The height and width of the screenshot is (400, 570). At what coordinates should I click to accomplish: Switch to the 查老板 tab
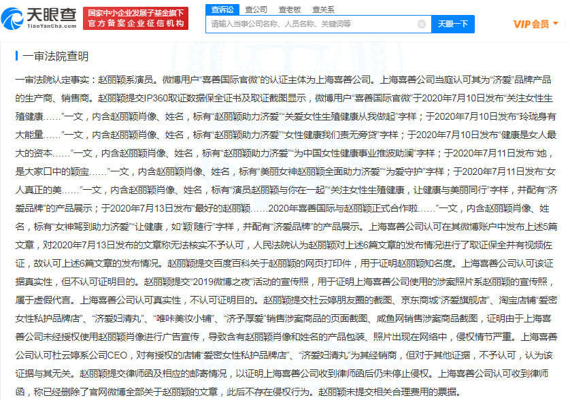[290, 10]
